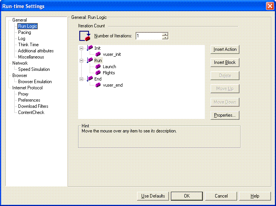Collapse the Init tree node
Screen dimensions: 276x206
[81, 48]
